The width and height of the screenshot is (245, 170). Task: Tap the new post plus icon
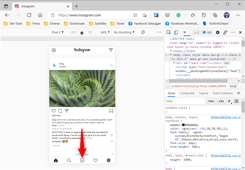[82, 160]
